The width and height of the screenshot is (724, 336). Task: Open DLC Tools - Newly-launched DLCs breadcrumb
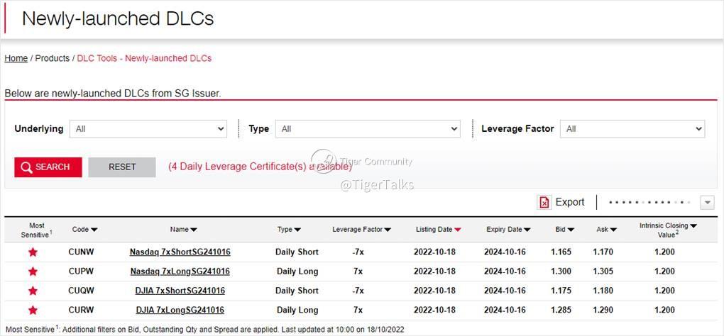[144, 59]
